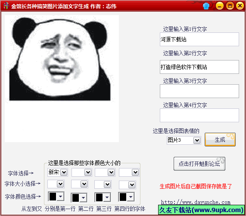Click the empty third line text input
Image resolution: width=246 pixels, height=216 pixels.
click(x=199, y=91)
